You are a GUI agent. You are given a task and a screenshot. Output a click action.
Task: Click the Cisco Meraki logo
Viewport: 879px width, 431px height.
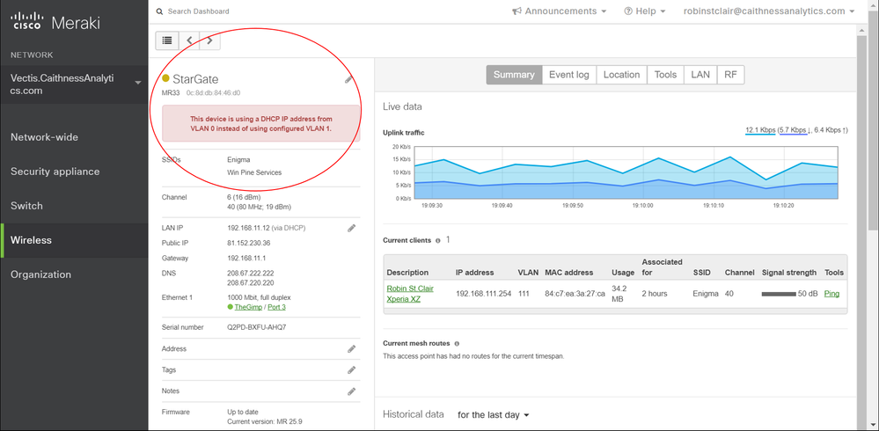click(x=55, y=23)
